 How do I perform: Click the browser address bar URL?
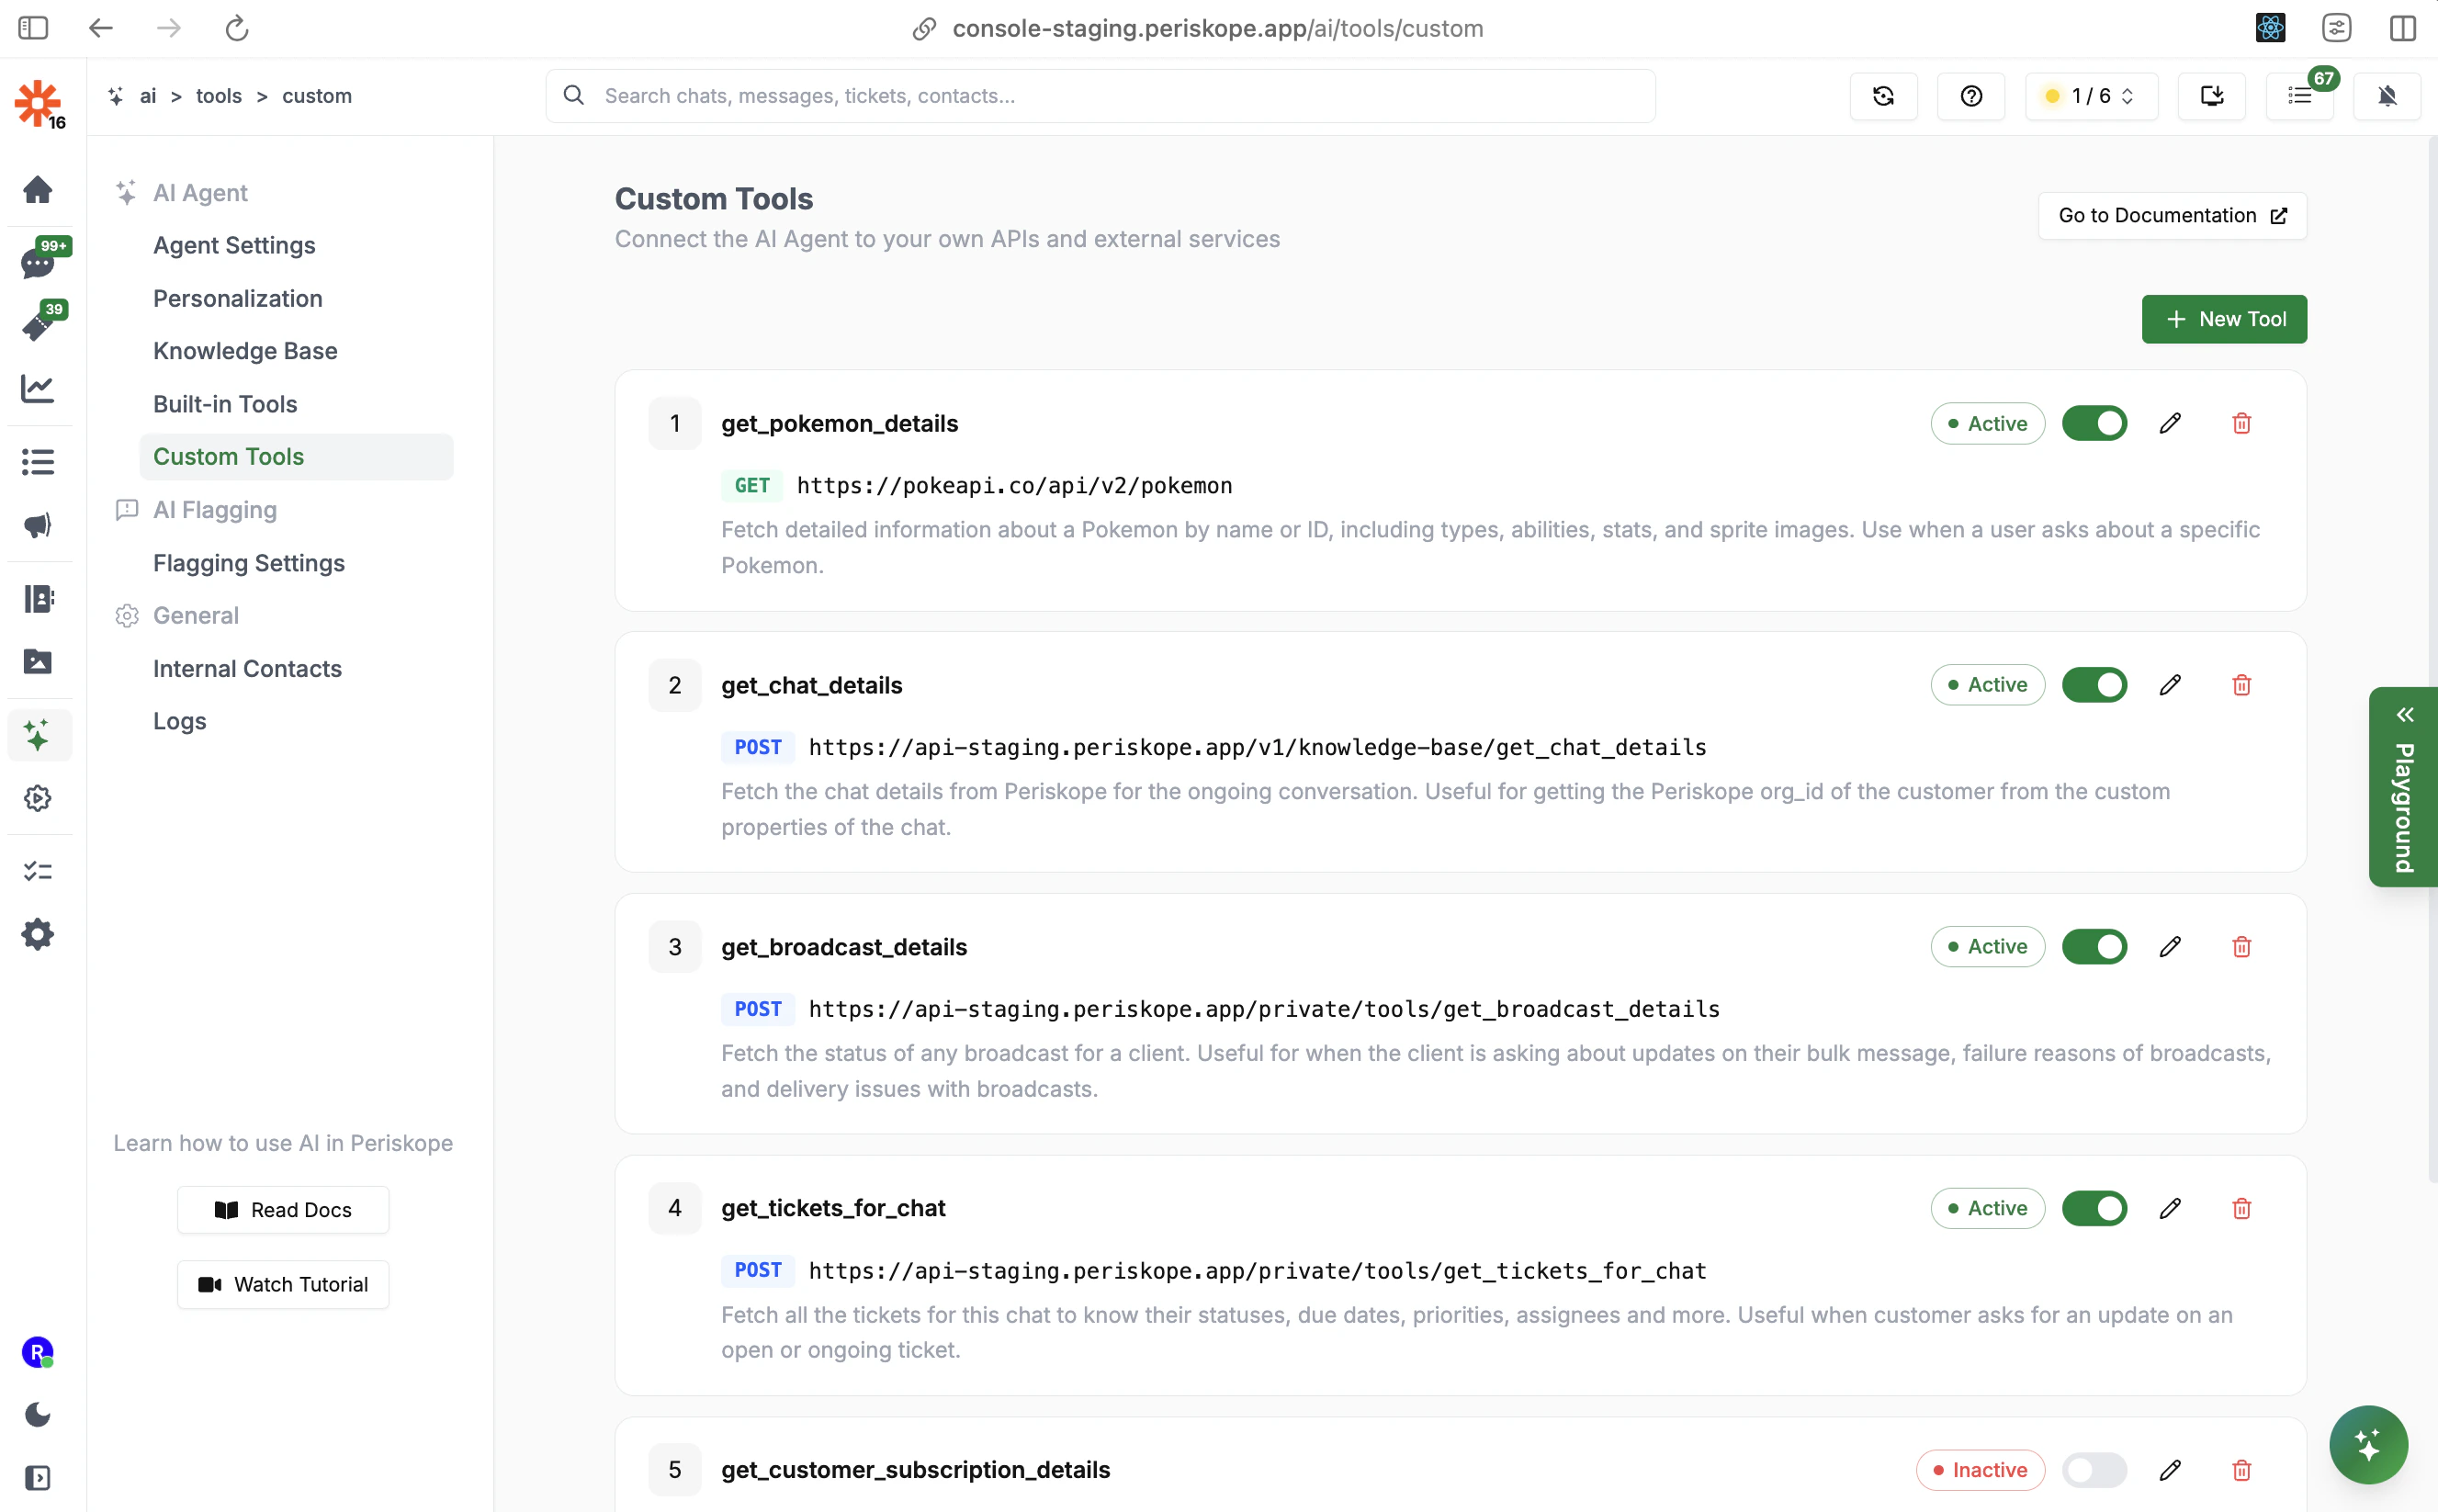pyautogui.click(x=1217, y=28)
